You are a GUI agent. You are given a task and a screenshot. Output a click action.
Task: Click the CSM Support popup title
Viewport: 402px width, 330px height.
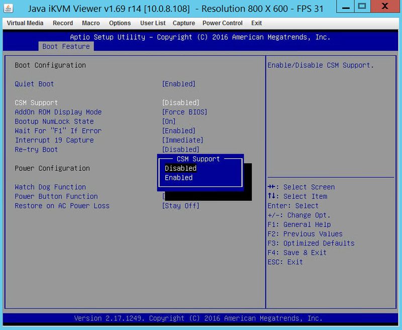point(198,159)
